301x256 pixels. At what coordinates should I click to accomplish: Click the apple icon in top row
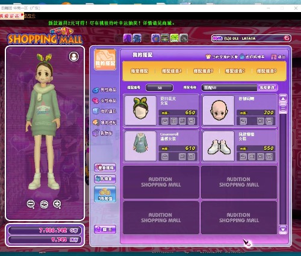tap(155, 38)
